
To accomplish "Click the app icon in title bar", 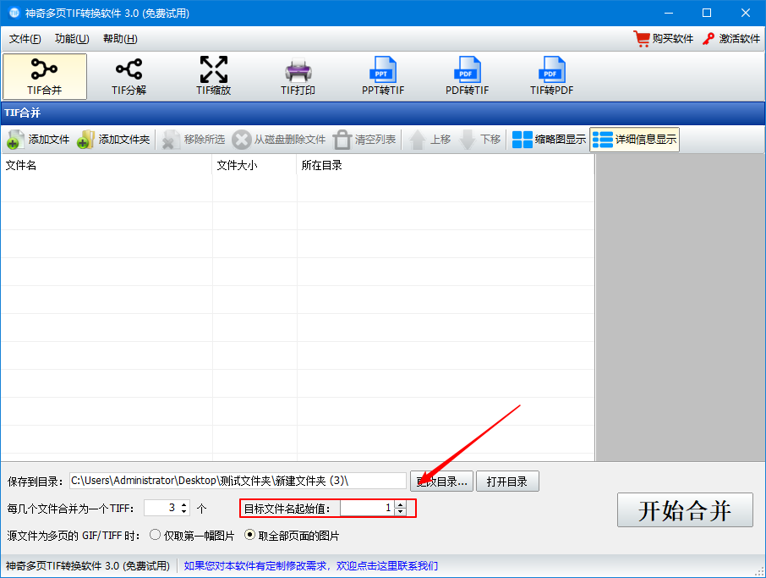I will pyautogui.click(x=14, y=13).
